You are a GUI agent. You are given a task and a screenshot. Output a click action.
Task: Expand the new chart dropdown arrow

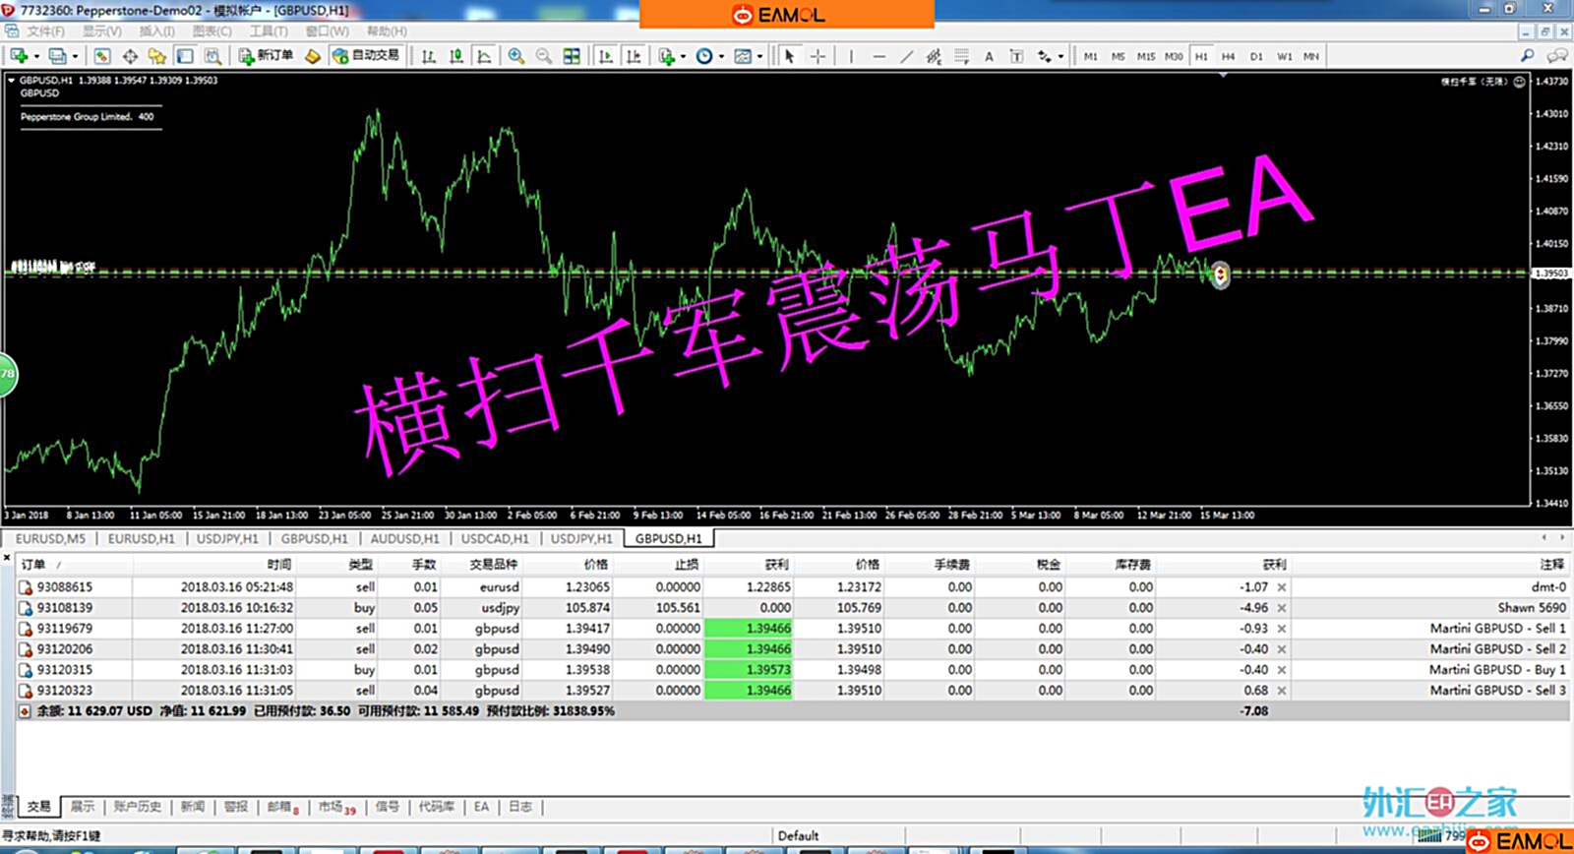tap(36, 56)
